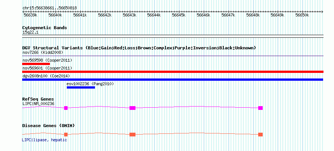Click the chr15:56638661..56650818 coordinates label
The height and width of the screenshot is (151, 334).
[50, 8]
